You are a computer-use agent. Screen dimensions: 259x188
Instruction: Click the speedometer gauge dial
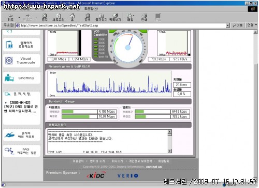coord(128,47)
